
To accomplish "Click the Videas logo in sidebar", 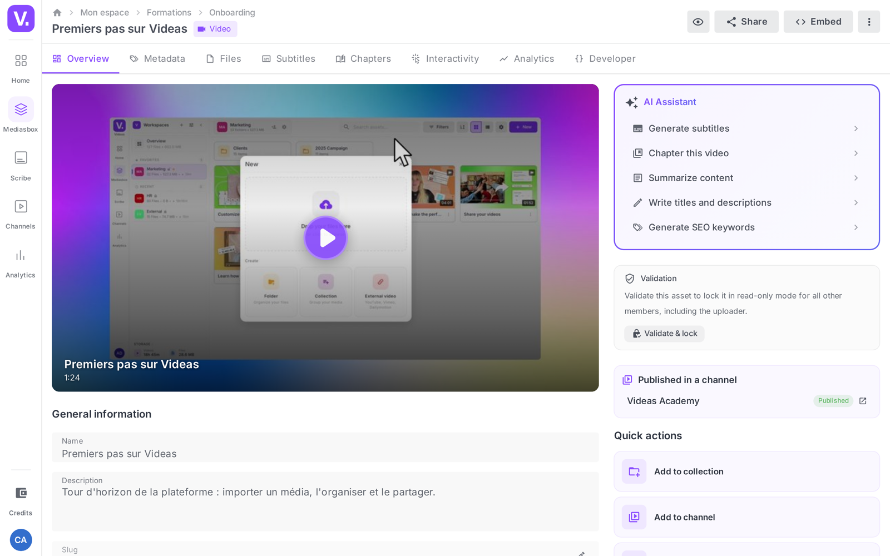I will 21,18.
